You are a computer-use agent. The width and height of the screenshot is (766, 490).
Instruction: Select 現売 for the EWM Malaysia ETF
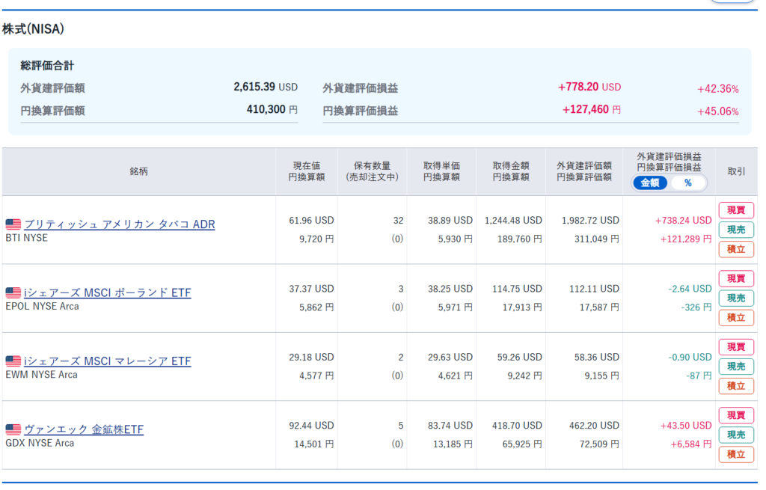(x=736, y=367)
